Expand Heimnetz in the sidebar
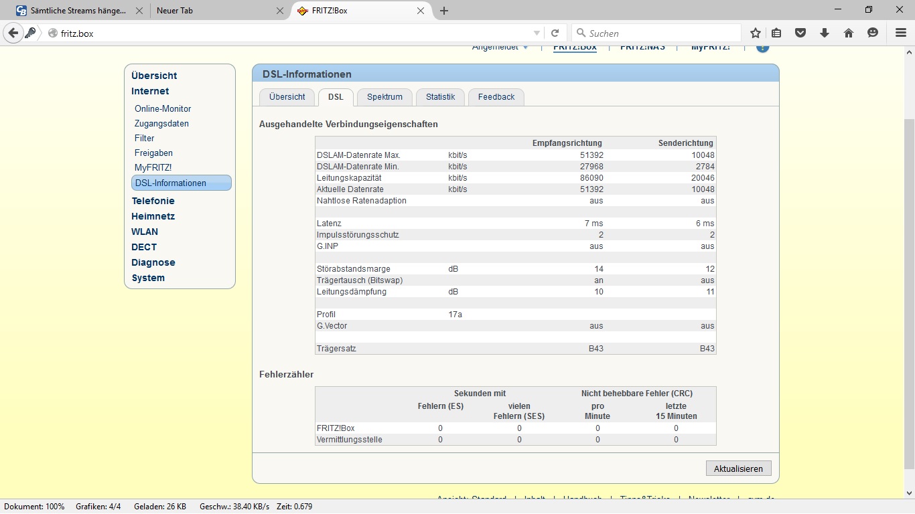Screen dimensions: 915x514 pyautogui.click(x=153, y=216)
